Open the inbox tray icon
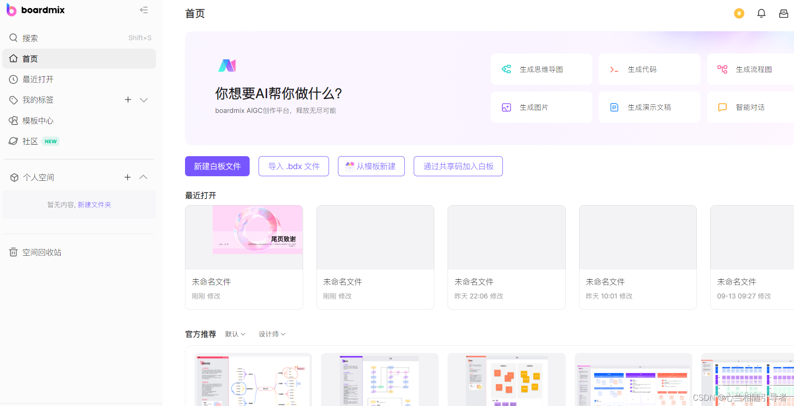The width and height of the screenshot is (794, 406). pos(784,13)
